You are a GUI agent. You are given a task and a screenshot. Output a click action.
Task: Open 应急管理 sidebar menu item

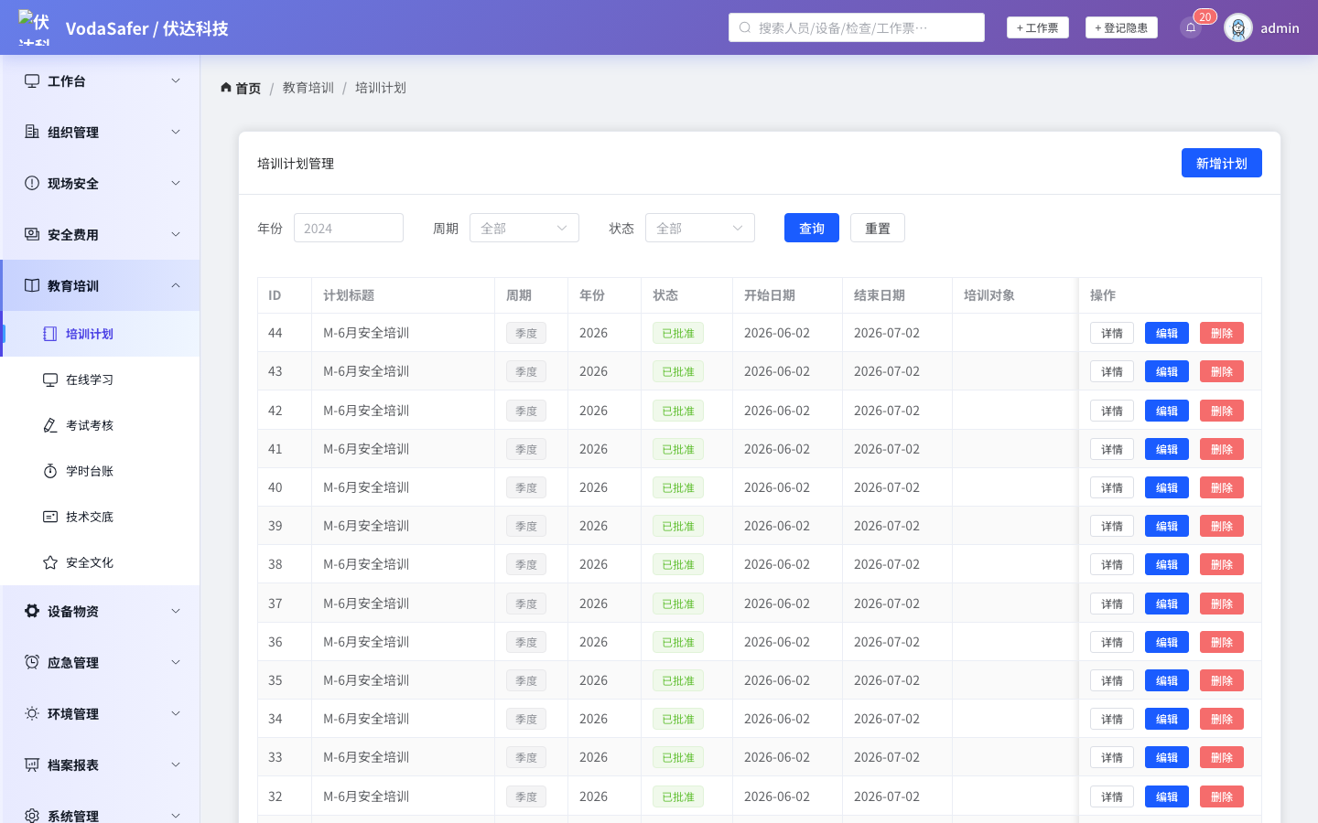pyautogui.click(x=101, y=662)
